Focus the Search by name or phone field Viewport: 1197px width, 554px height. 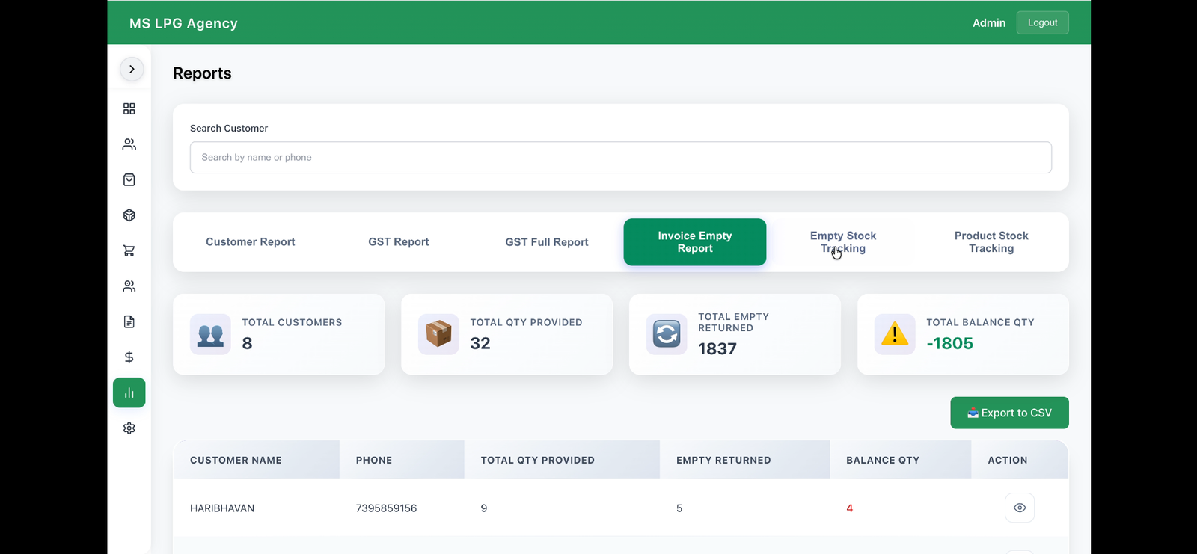pyautogui.click(x=621, y=158)
